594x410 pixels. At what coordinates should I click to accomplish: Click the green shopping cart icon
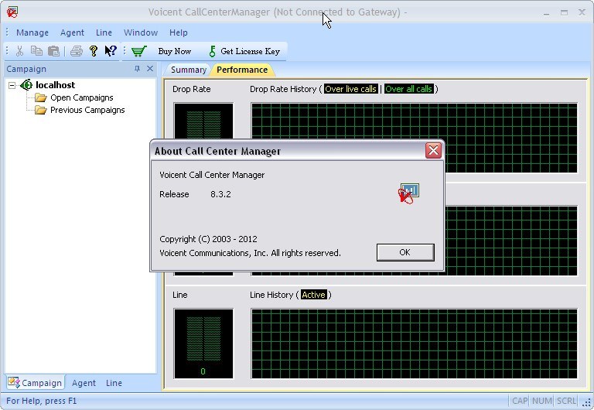[139, 51]
